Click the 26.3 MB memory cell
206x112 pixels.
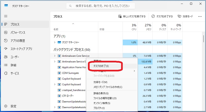[x=145, y=96]
